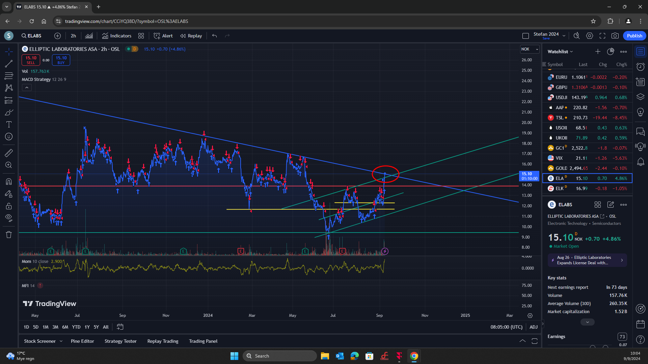The width and height of the screenshot is (648, 364).
Task: Select the ruler measure tool
Action: (x=9, y=153)
